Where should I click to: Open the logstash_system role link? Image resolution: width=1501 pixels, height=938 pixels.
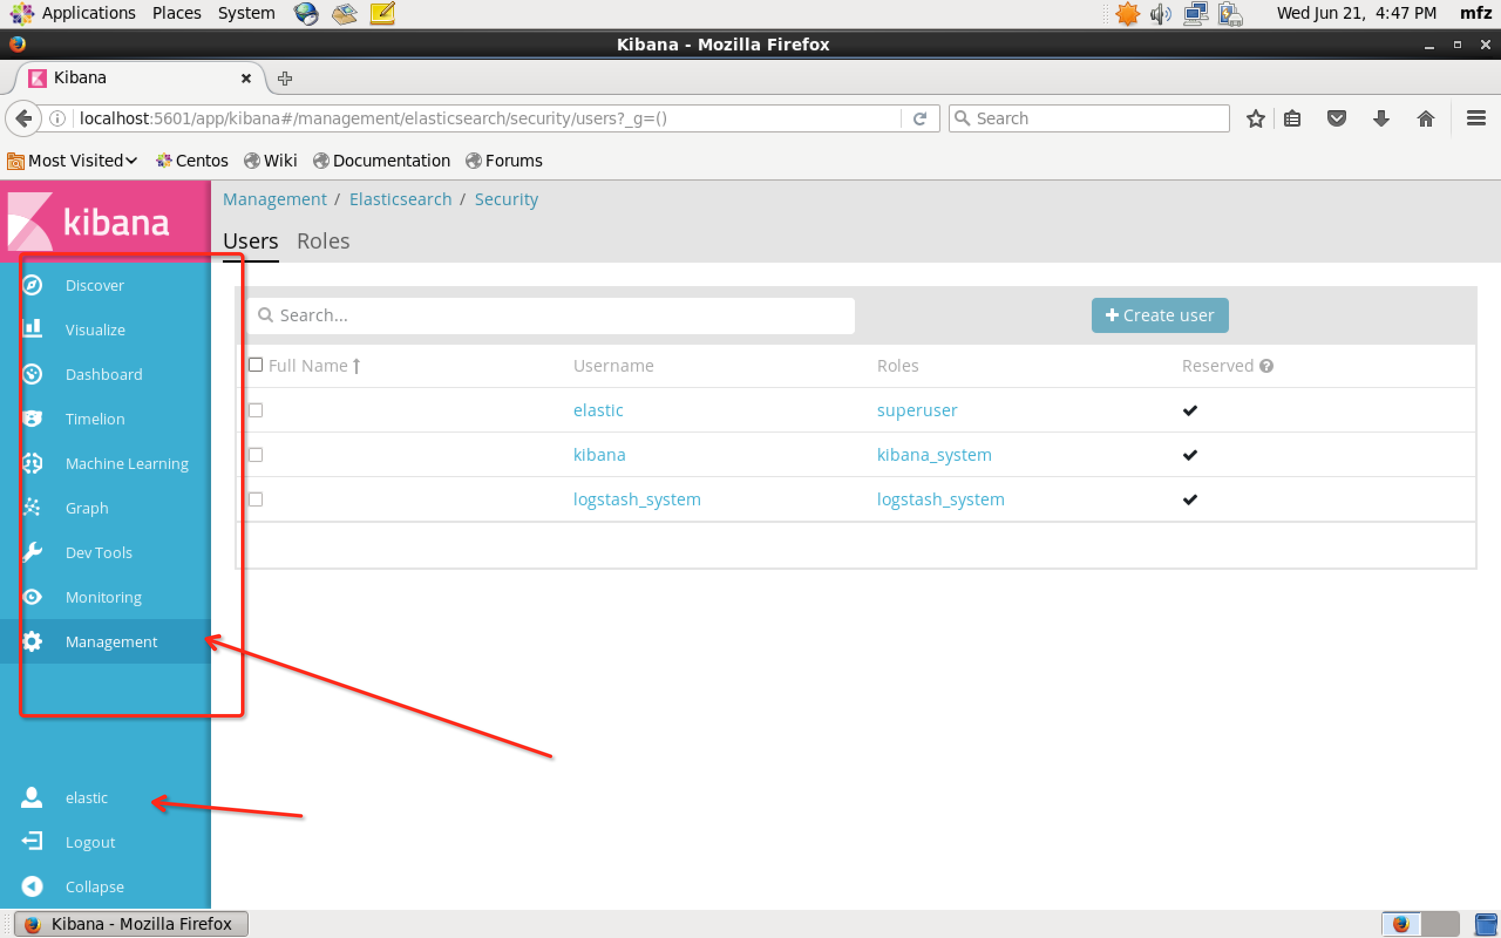pos(940,499)
